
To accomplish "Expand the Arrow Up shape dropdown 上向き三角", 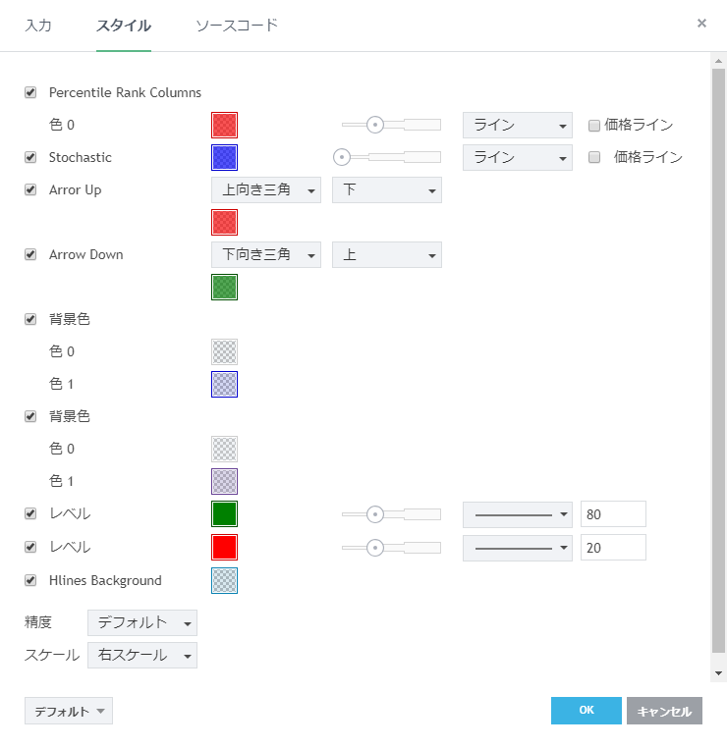I will coord(266,189).
